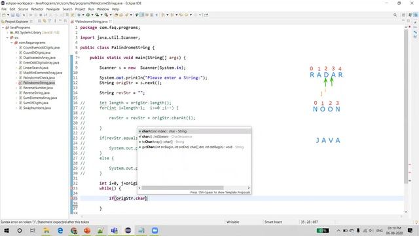Click the Coverage launch icon
The height and width of the screenshot is (236, 419).
(x=97, y=15)
